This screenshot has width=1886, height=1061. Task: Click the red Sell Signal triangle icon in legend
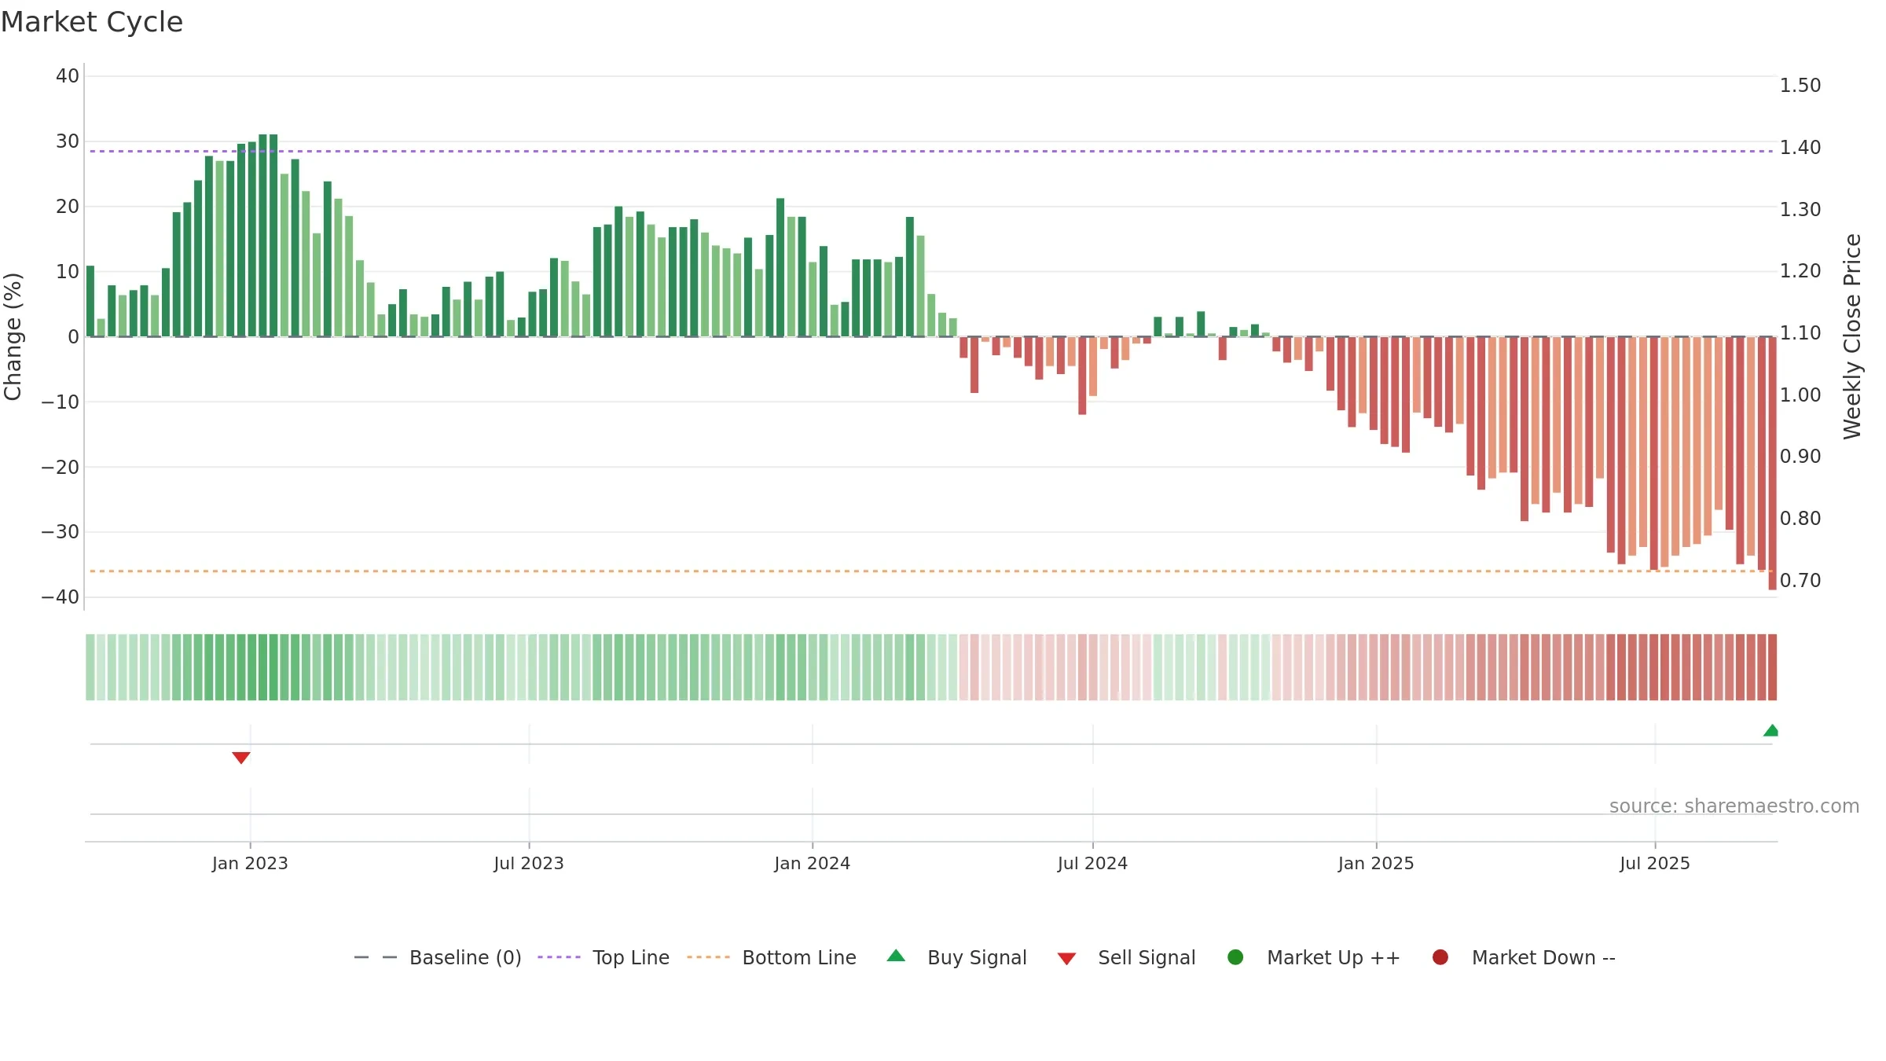(1066, 959)
